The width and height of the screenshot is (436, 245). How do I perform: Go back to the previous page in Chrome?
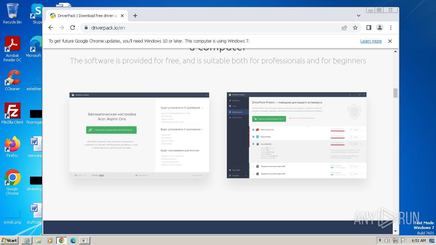(x=51, y=28)
